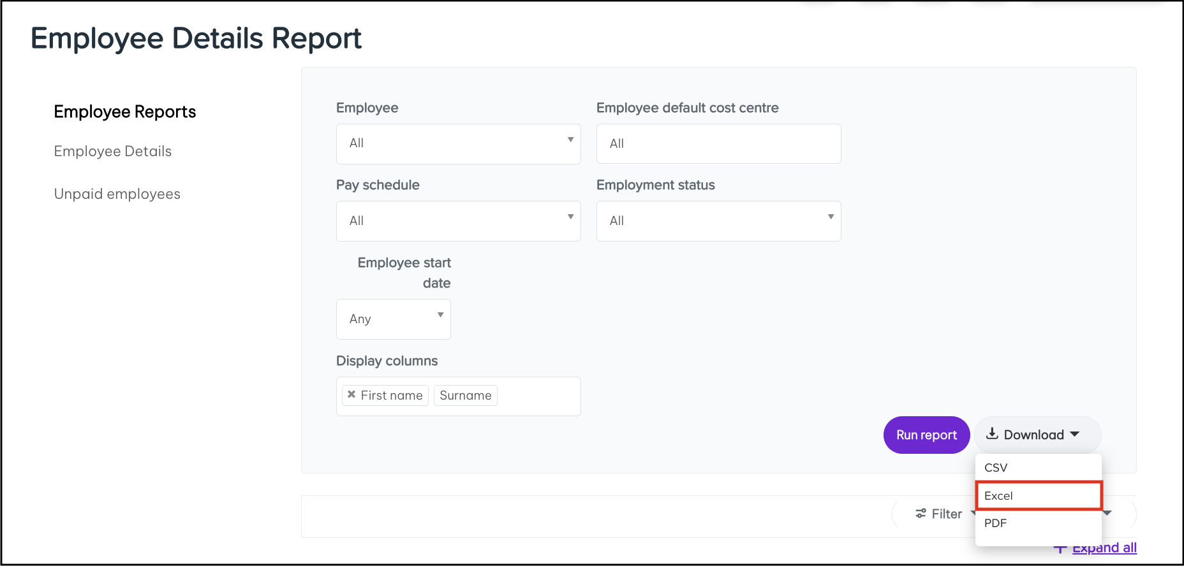Open the Employee Details report link
Screen dimensions: 1184x566
113,151
